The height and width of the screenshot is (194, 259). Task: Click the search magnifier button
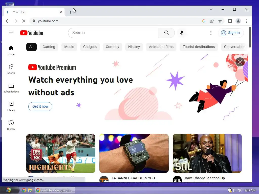click(166, 33)
